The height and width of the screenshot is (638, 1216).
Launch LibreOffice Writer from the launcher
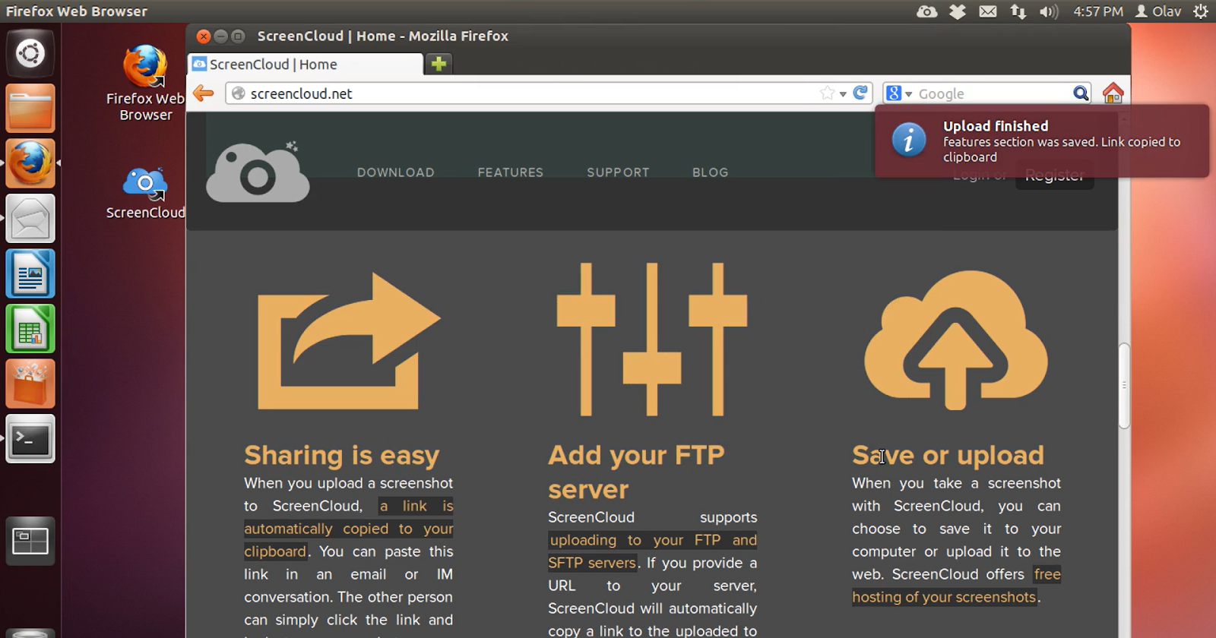click(30, 273)
